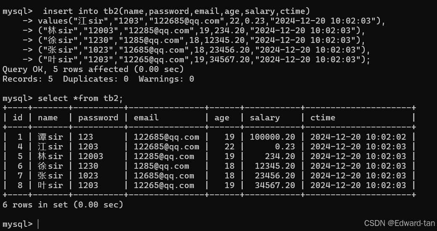Screen dimensions: 437x231
Task: Click the "Query OK, 5 rows affected" message
Action: [93, 69]
